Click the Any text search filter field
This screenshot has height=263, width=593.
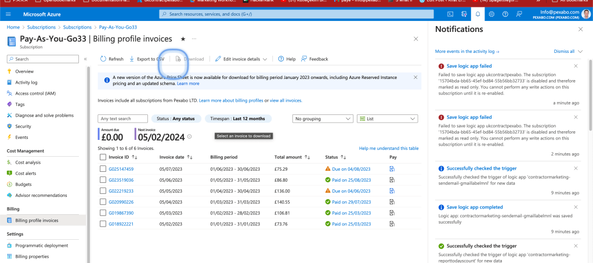(122, 119)
